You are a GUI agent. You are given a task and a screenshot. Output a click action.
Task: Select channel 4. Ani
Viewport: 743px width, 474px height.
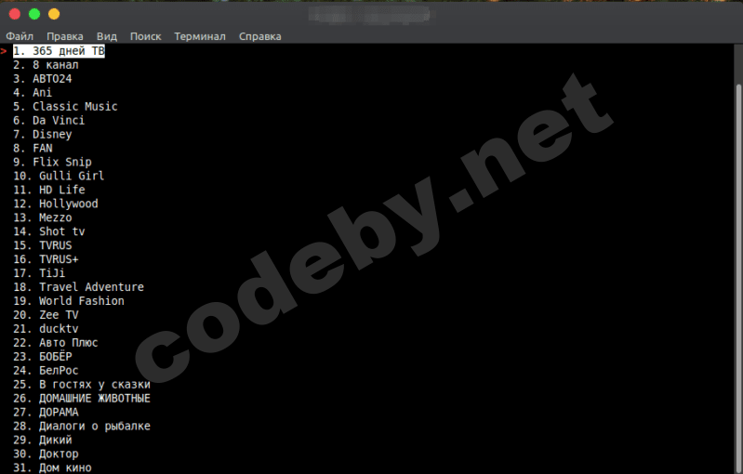click(x=33, y=92)
